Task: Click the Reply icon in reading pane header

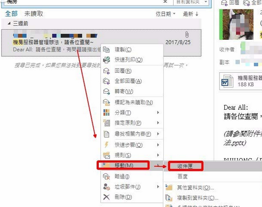Action: 224,3
